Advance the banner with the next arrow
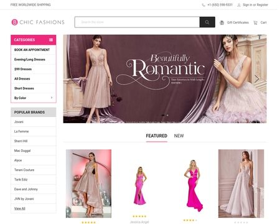This screenshot has height=224, width=280. coord(257,79)
